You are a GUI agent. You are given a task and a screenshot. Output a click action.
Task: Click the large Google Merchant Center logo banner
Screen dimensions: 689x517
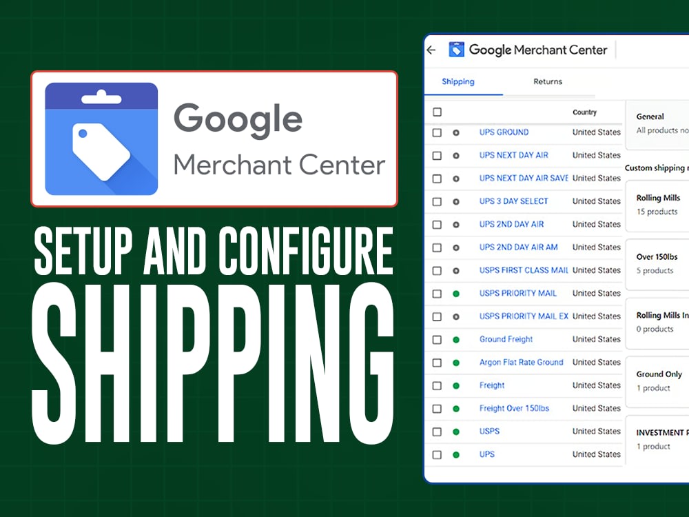click(214, 139)
